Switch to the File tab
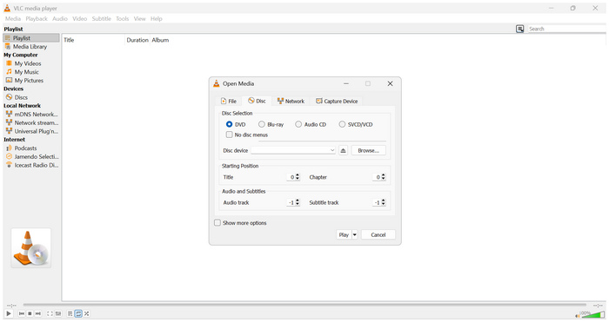Screen dimensions: 609x322 tap(228, 102)
